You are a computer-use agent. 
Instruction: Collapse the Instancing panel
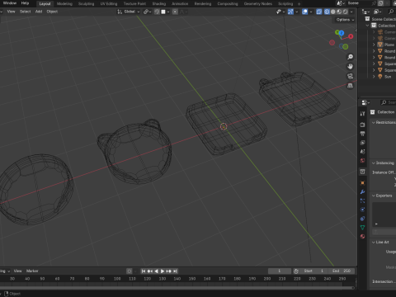374,163
